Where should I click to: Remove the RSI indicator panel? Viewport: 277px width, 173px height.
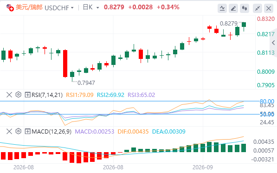[x=9, y=95]
